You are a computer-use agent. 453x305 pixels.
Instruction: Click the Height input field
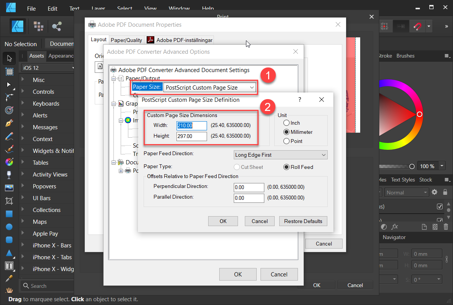click(x=191, y=136)
